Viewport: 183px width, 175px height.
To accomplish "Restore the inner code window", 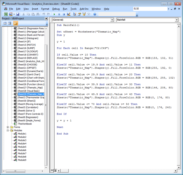I will point(175,9).
